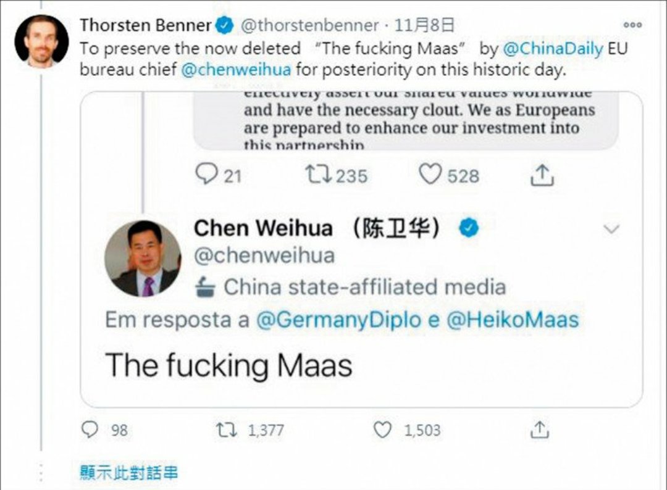This screenshot has height=490, width=667.
Task: Click the share icon in embedded screenshot
Action: click(542, 175)
